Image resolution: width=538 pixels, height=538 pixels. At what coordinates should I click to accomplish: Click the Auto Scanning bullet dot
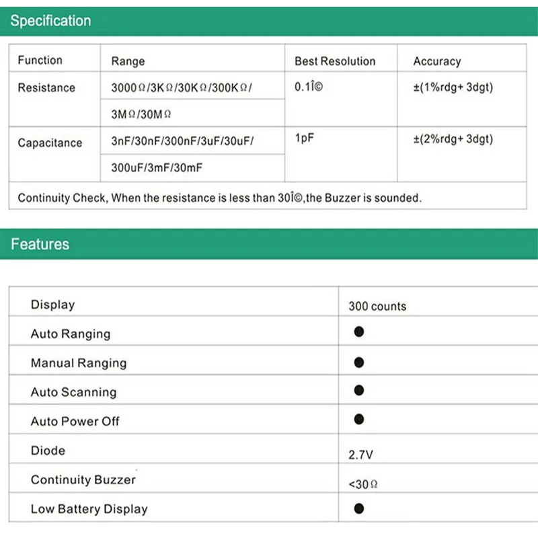click(x=358, y=390)
